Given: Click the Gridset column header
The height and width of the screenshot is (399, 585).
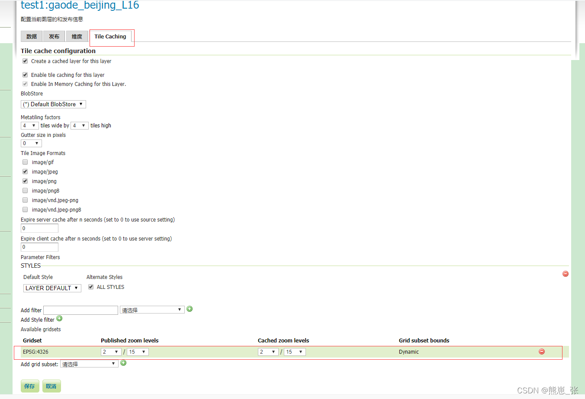Looking at the screenshot, I should click(x=32, y=341).
